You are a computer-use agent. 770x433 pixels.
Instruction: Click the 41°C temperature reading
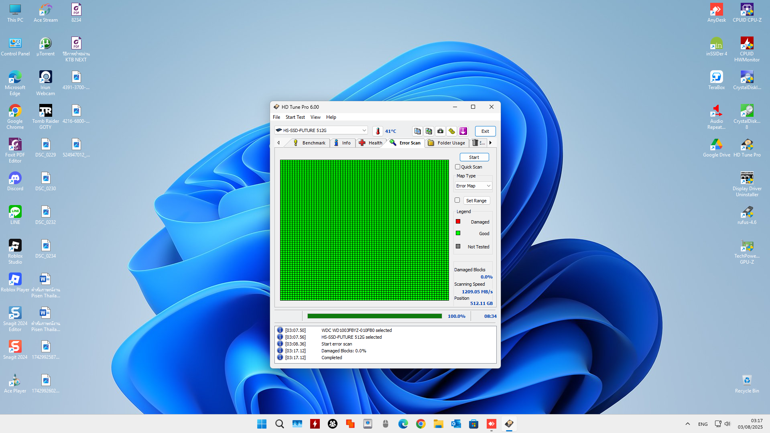point(390,131)
